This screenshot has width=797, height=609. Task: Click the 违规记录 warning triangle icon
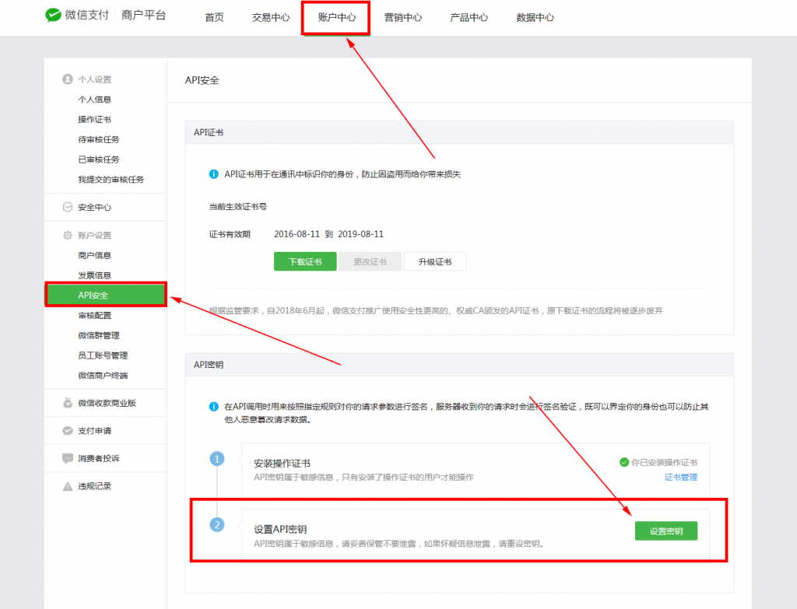pos(68,487)
